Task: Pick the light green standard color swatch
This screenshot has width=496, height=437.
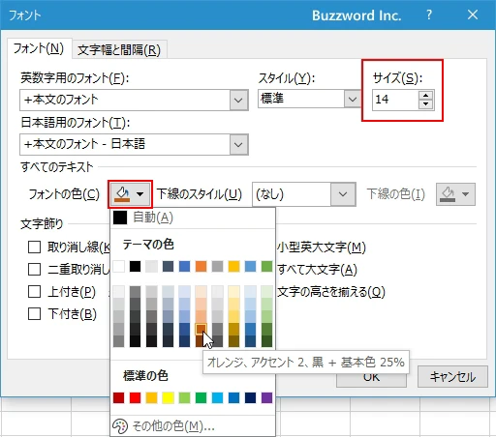Action: pos(184,398)
